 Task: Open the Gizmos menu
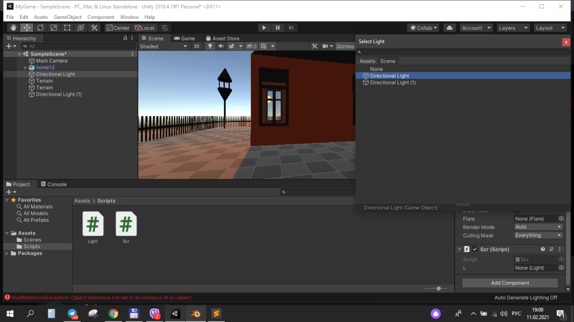tap(345, 46)
